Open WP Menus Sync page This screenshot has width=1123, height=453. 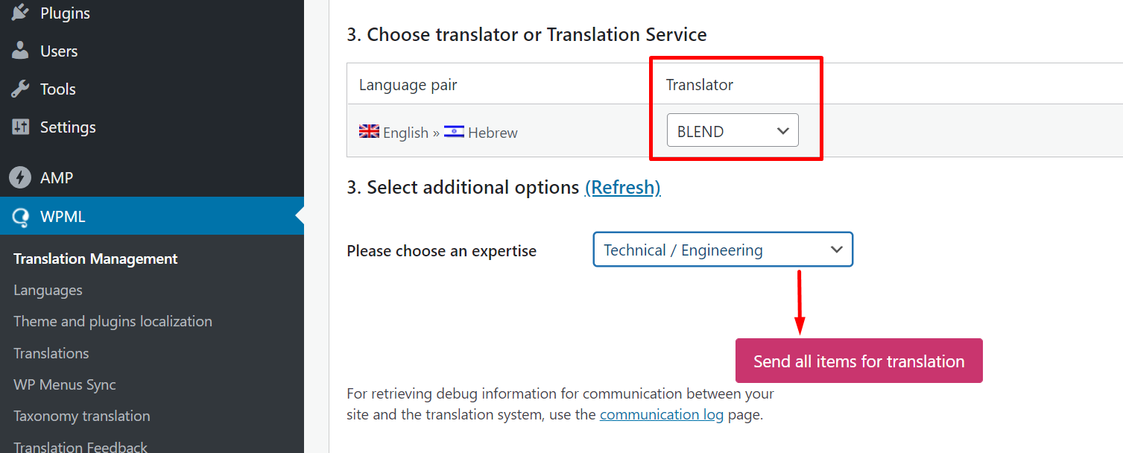[65, 384]
